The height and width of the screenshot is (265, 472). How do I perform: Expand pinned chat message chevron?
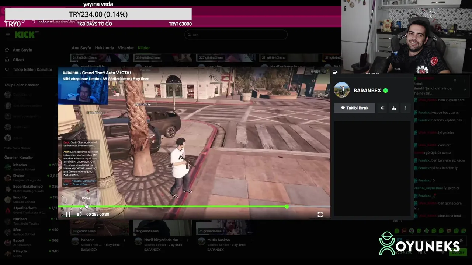click(x=465, y=90)
